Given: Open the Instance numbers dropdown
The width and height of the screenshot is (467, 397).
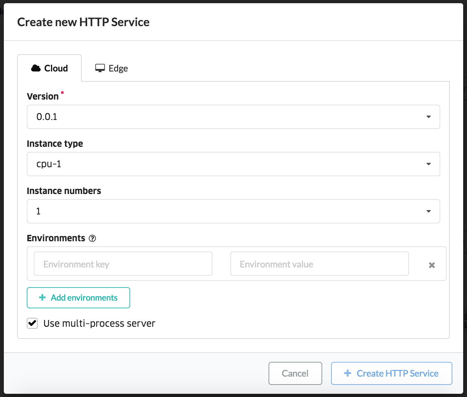Looking at the screenshot, I should click(233, 211).
